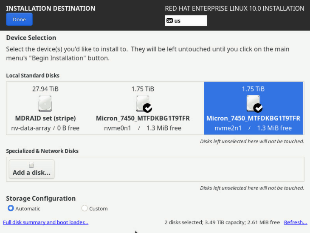Deselect the highlighted nvme2n1 disk icon
310x233 pixels.
pyautogui.click(x=254, y=104)
